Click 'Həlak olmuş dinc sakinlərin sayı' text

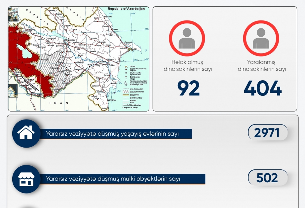[187, 65]
